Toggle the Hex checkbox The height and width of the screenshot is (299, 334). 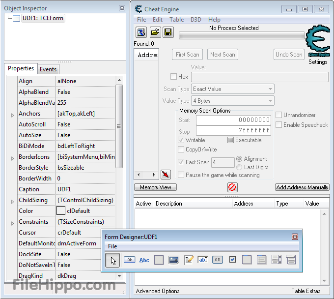tap(173, 76)
